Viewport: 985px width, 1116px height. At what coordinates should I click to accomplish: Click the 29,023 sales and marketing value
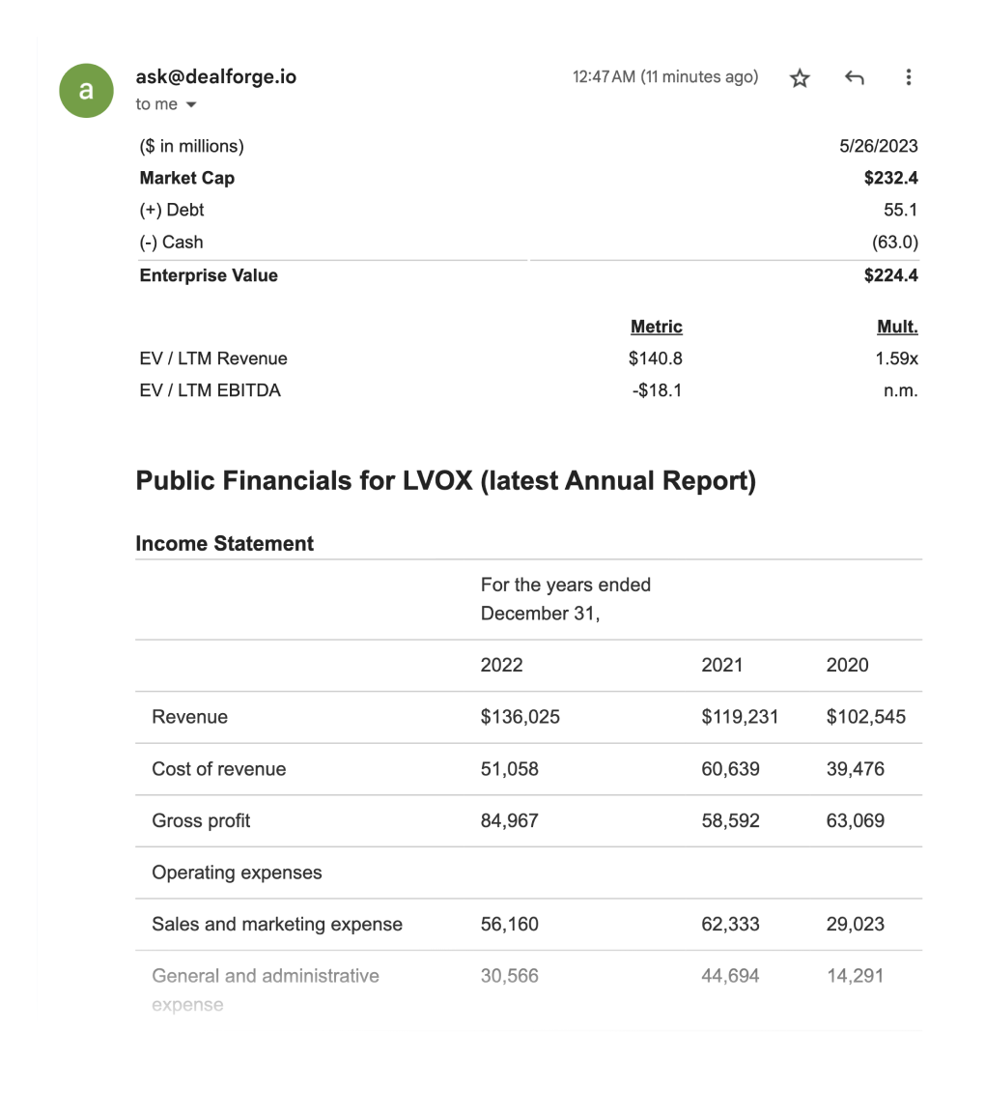tap(855, 925)
